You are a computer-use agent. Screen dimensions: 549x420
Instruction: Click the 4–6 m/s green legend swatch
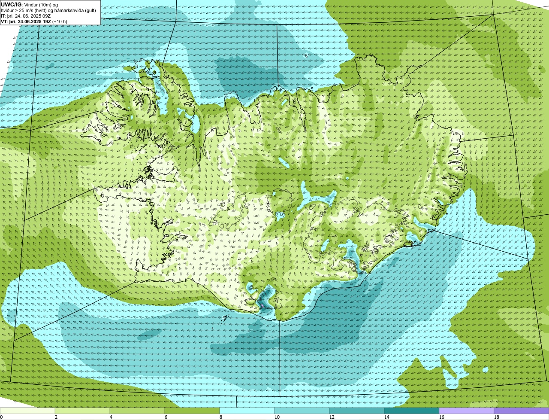click(x=137, y=411)
